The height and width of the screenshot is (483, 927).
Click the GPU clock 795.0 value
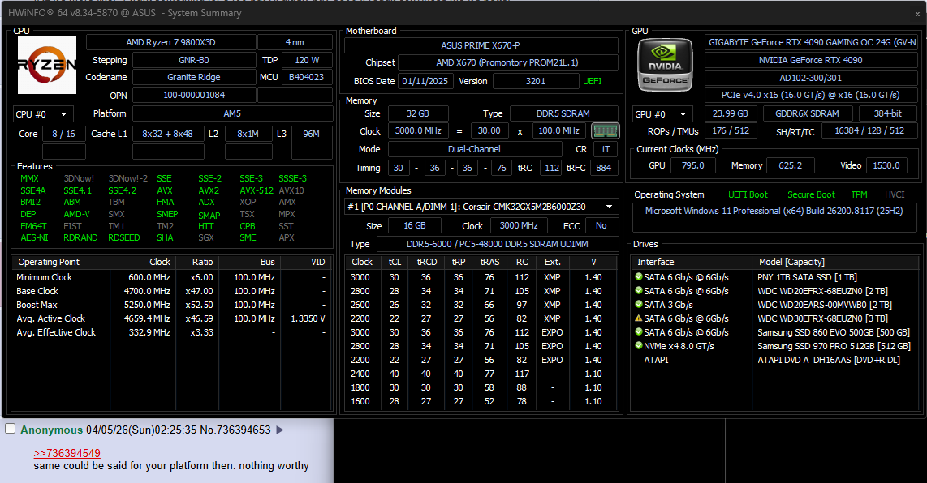pos(693,166)
